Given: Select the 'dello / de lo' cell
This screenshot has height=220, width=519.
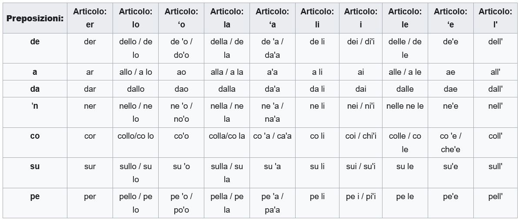Looking at the screenshot, I should (x=136, y=48).
